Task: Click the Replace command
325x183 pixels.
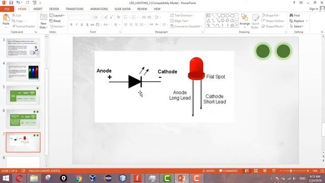Action: (x=297, y=21)
